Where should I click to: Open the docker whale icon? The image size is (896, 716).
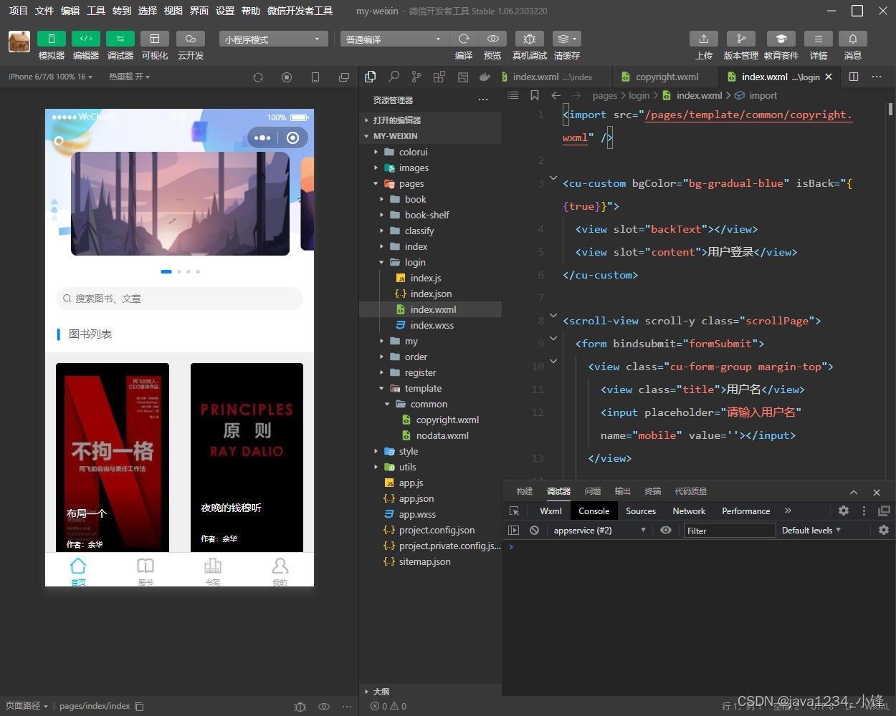point(485,77)
